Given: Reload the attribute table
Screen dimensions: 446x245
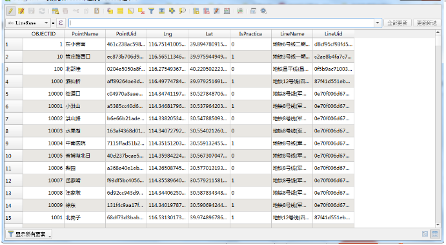Looking at the screenshot, I should (42, 11).
